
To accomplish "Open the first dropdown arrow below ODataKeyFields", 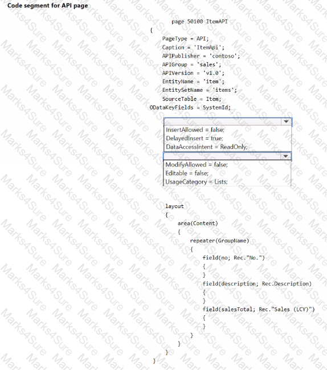I will pyautogui.click(x=286, y=121).
